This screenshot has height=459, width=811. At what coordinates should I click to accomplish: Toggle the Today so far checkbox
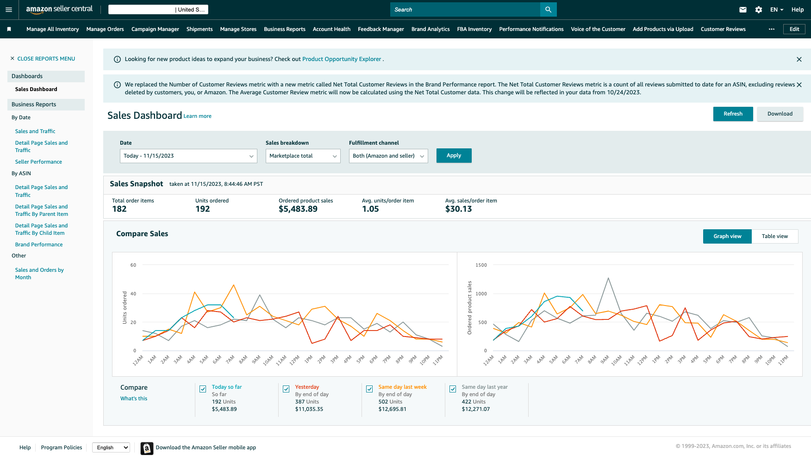[203, 389]
